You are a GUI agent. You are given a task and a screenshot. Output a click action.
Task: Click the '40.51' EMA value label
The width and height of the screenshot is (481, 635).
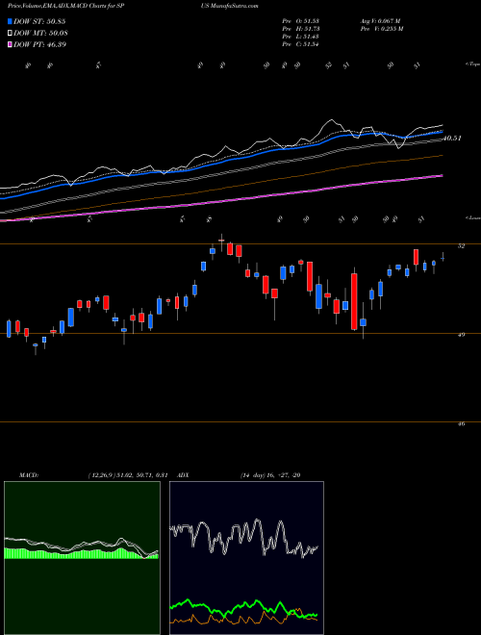click(x=452, y=139)
